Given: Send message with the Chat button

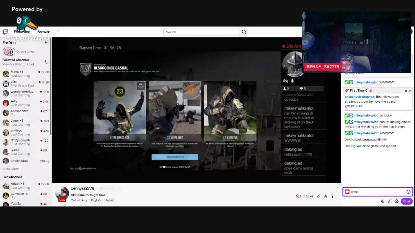Looking at the screenshot, I should (407, 201).
